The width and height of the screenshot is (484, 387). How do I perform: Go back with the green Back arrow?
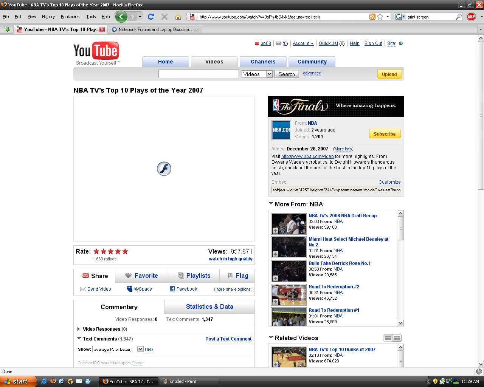(x=121, y=17)
